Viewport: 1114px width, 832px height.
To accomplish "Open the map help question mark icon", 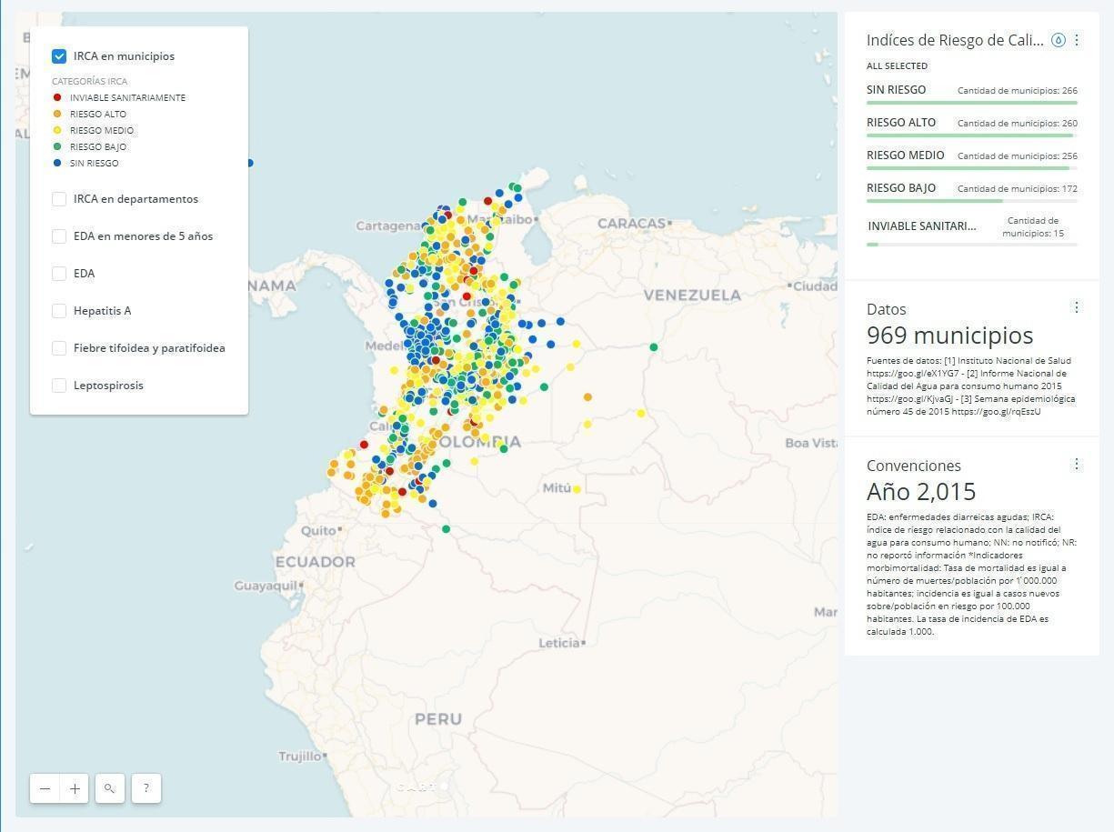I will point(145,788).
